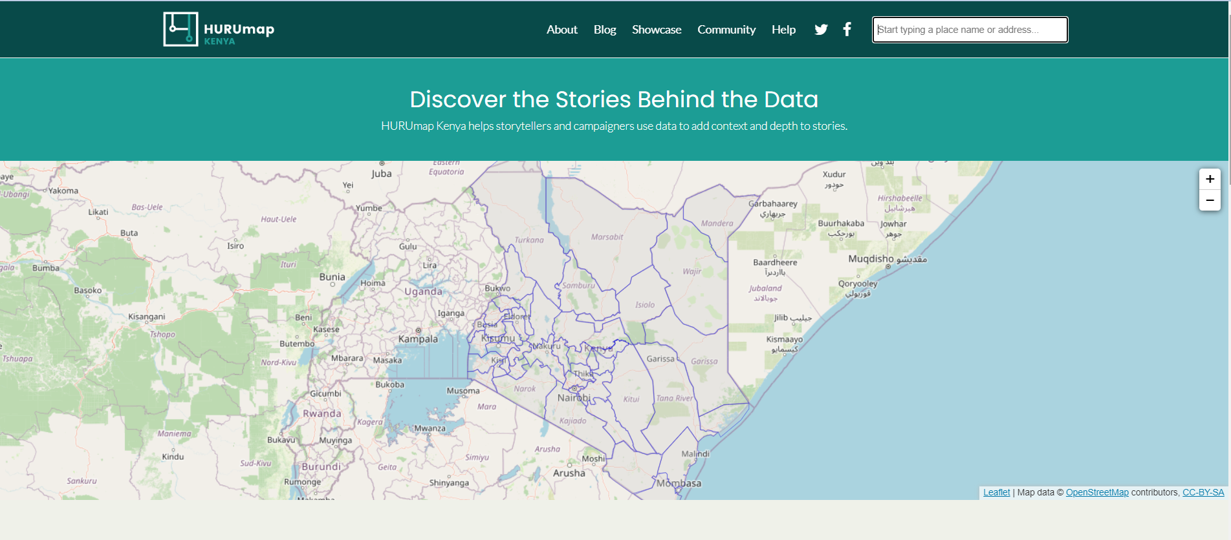This screenshot has height=540, width=1231.
Task: Open the OpenStreetMap attribution link
Action: pyautogui.click(x=1096, y=492)
